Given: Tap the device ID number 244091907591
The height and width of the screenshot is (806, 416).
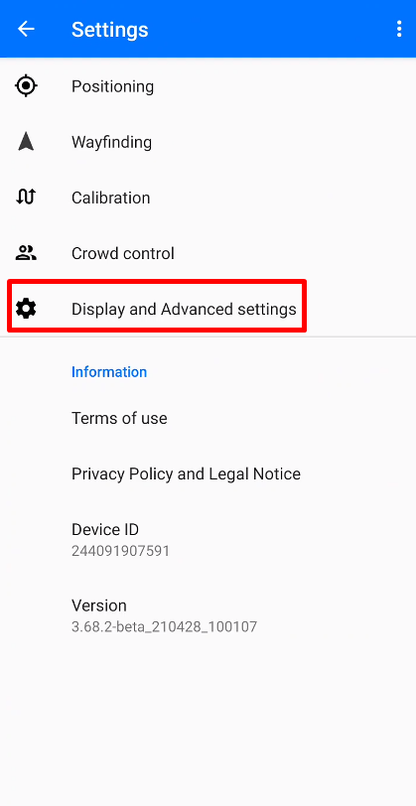Looking at the screenshot, I should click(x=120, y=551).
